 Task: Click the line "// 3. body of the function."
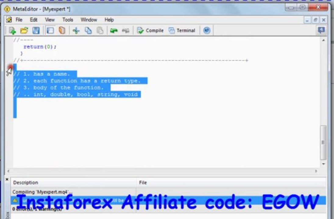click(59, 88)
